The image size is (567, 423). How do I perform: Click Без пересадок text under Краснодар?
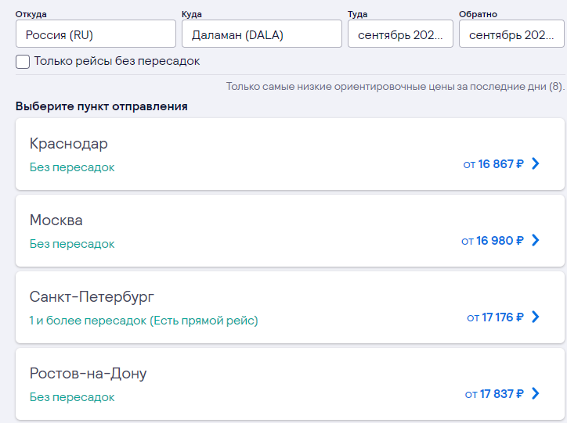click(x=72, y=167)
